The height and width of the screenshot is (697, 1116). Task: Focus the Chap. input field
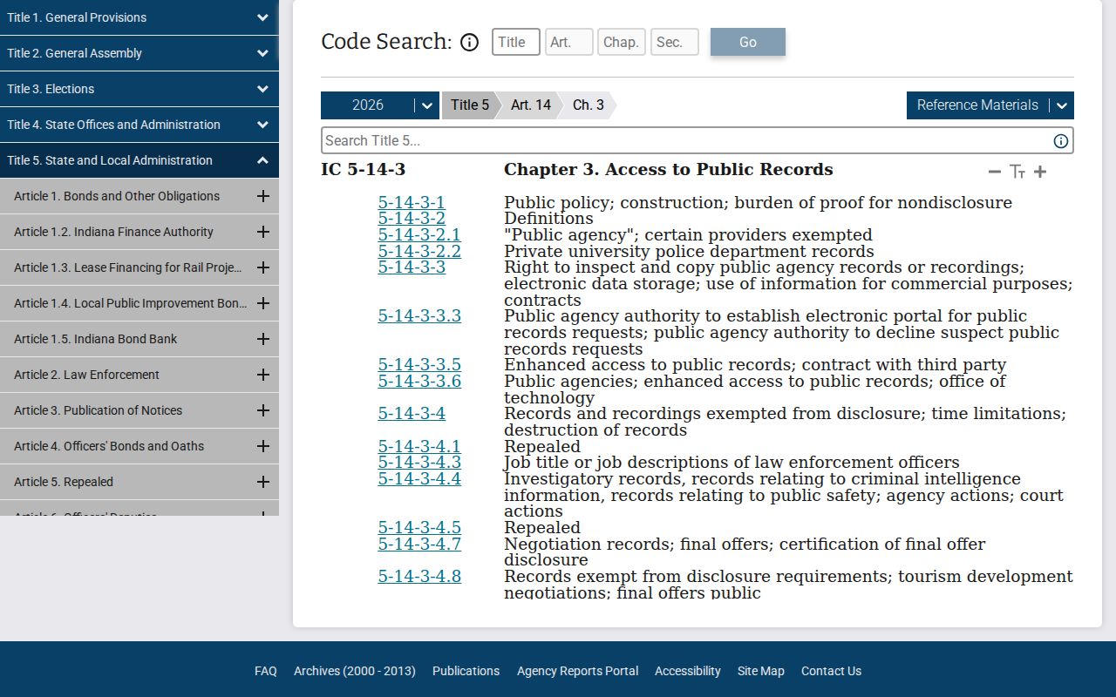[622, 42]
